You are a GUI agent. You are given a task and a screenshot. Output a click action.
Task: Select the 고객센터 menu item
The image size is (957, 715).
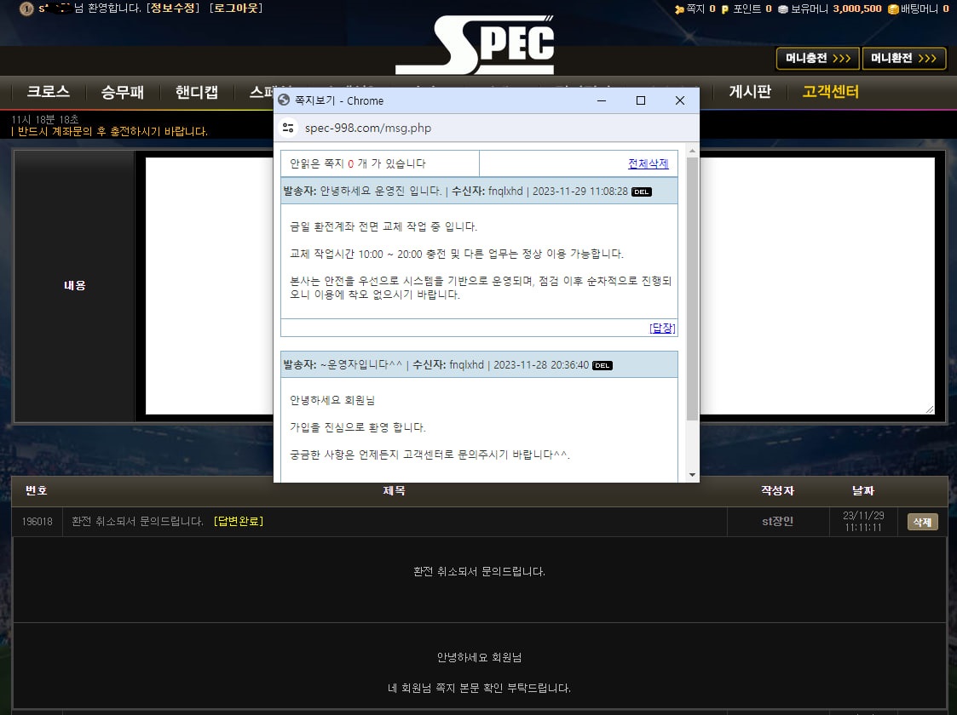(831, 94)
